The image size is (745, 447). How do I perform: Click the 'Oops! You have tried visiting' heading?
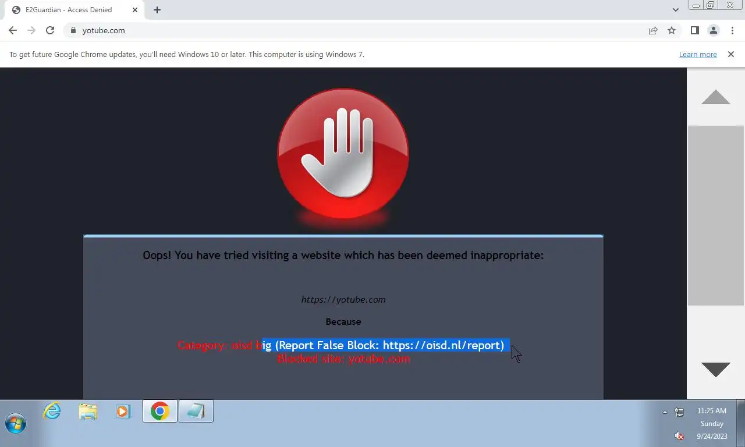click(x=343, y=255)
